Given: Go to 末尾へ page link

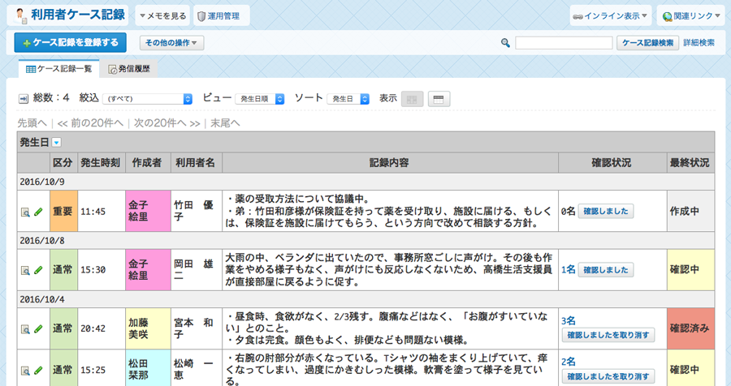Looking at the screenshot, I should point(225,123).
